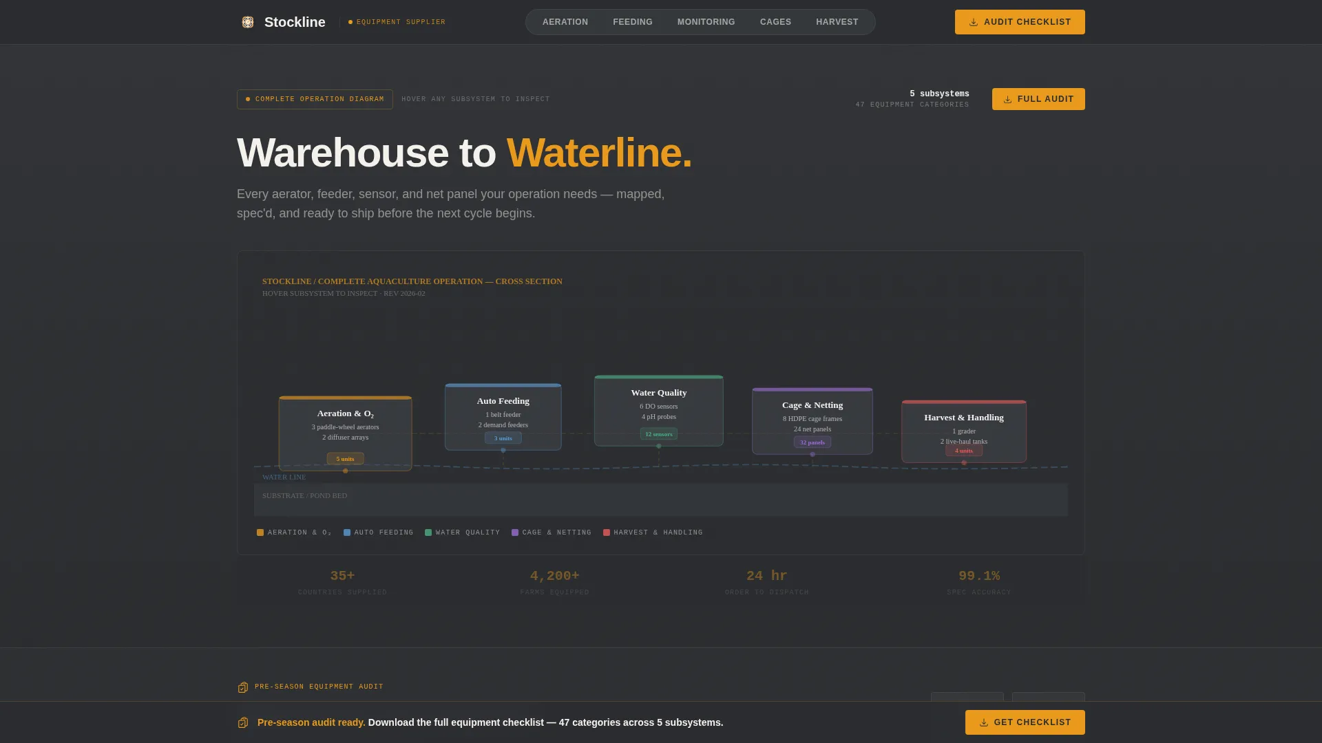Inspect the Water Quality subsystem card
This screenshot has height=743, width=1322.
[x=659, y=411]
